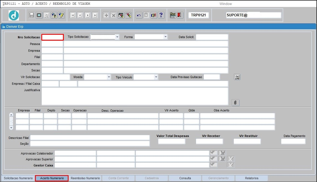Go to the last record

click(95, 15)
